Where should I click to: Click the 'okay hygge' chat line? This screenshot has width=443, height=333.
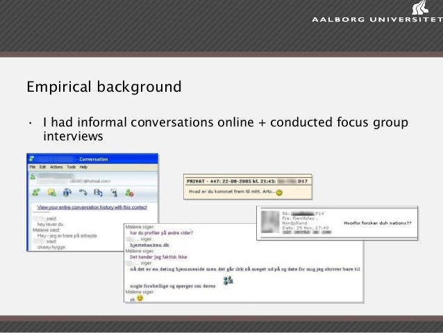51,247
